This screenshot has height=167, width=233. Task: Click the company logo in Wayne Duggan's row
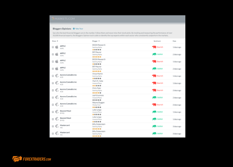coord(57,105)
